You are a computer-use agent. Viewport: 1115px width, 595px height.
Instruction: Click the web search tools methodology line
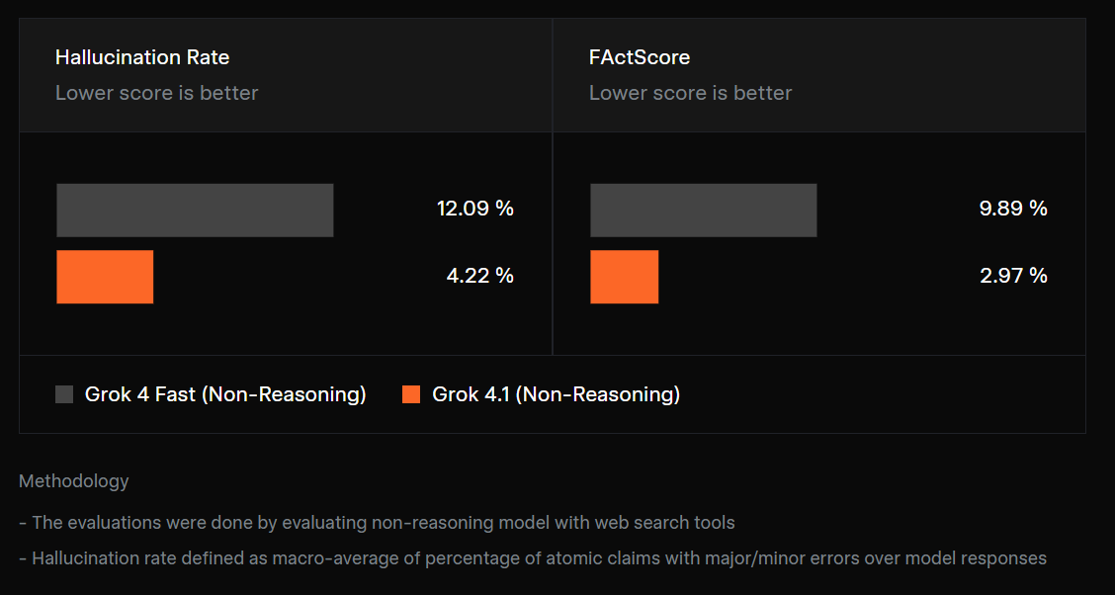pos(377,522)
